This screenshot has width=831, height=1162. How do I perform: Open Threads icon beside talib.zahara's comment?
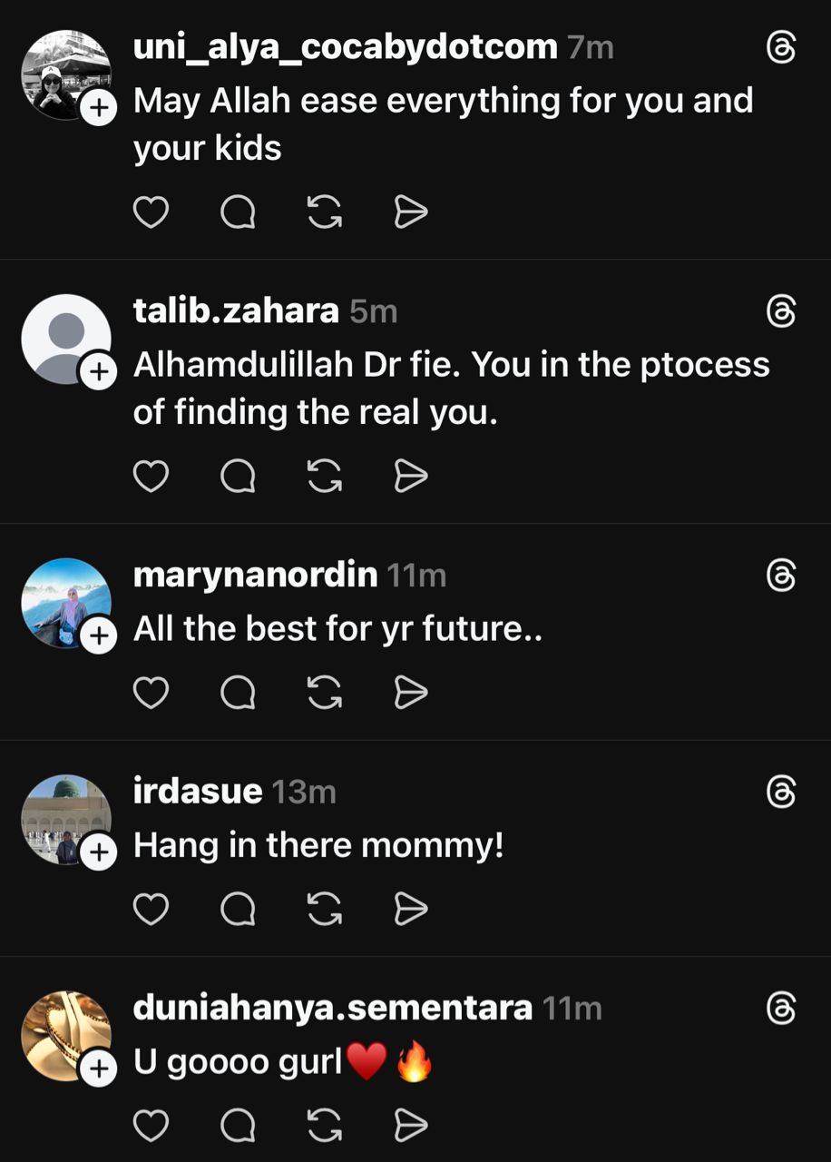(x=780, y=312)
